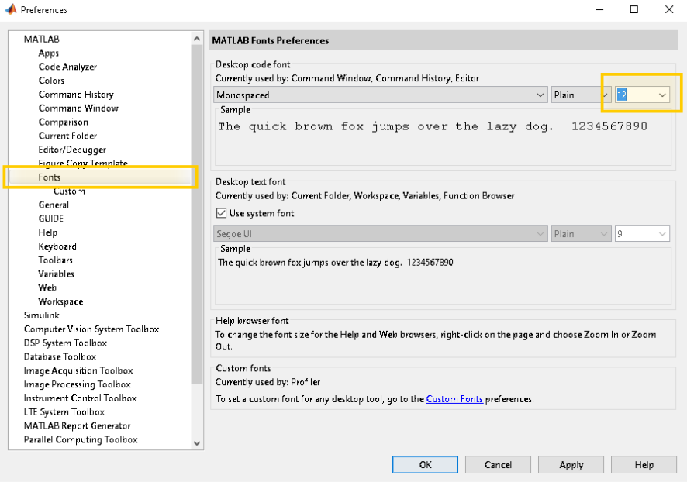Open Keyboard preferences
Screen dimensions: 687x482
[x=57, y=246]
